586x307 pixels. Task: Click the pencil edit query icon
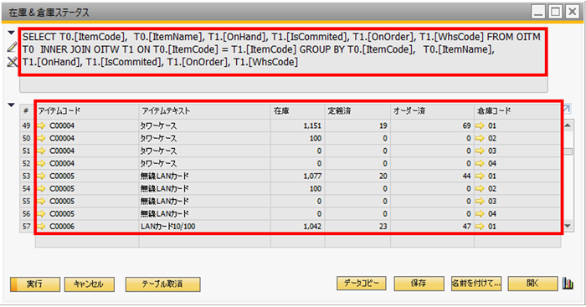point(13,47)
